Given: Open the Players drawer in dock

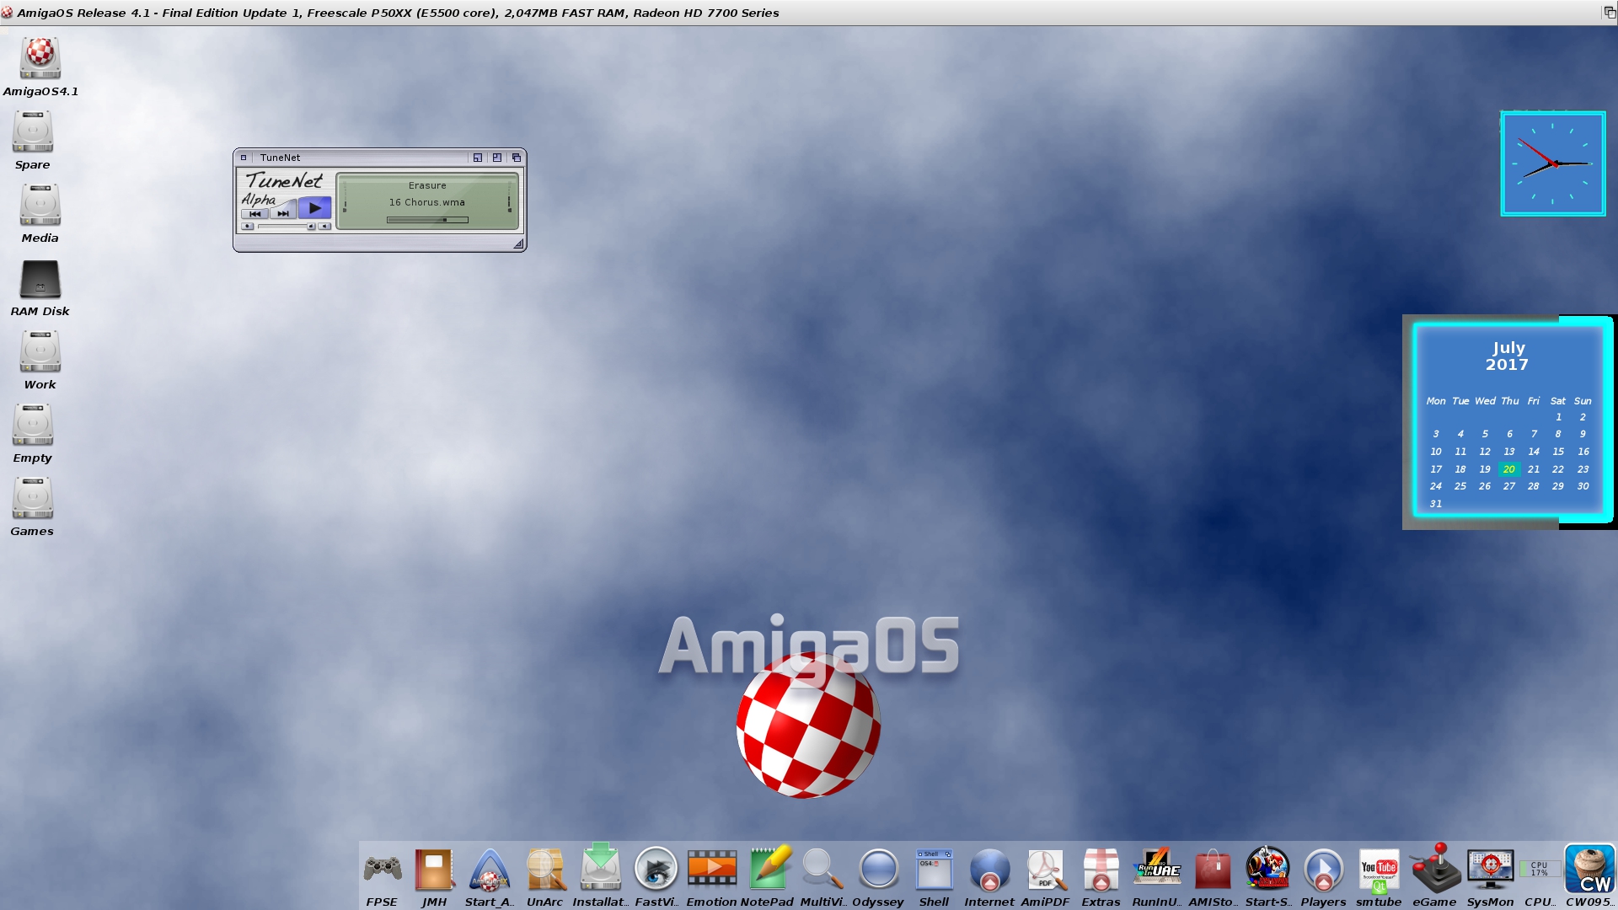Looking at the screenshot, I should pyautogui.click(x=1323, y=869).
